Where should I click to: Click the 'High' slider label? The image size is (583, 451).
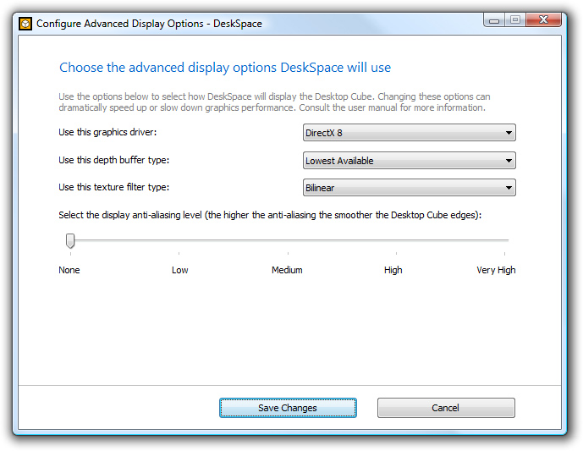pyautogui.click(x=393, y=270)
